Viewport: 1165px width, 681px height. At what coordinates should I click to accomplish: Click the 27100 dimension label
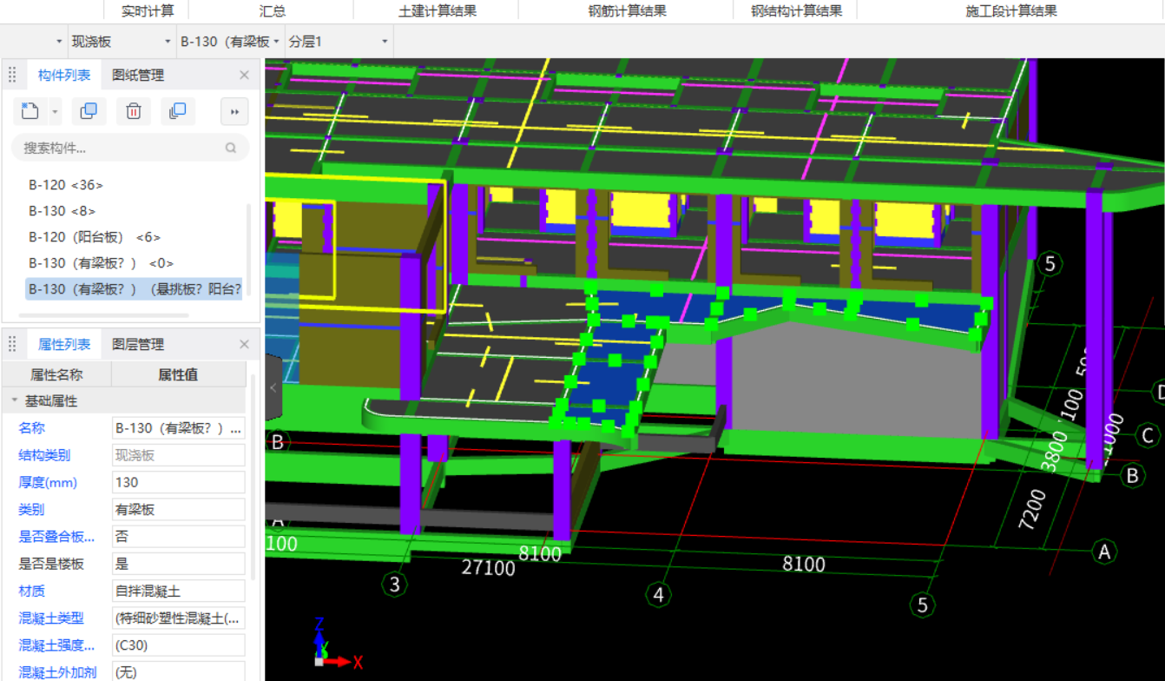click(488, 568)
